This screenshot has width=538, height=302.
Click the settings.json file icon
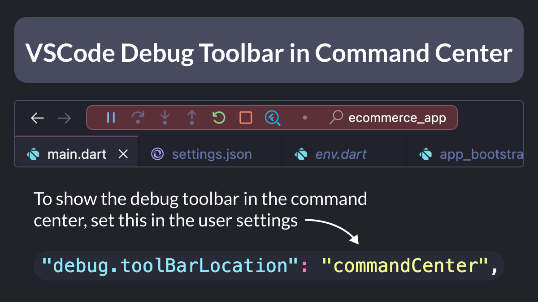click(x=157, y=154)
